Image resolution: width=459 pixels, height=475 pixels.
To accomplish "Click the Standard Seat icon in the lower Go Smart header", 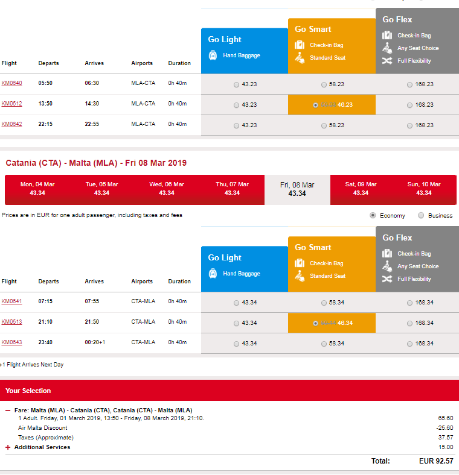I will point(300,276).
